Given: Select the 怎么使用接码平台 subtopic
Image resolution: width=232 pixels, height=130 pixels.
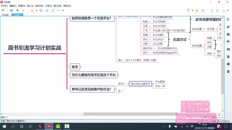Looking at the screenshot, I should pos(167,48).
